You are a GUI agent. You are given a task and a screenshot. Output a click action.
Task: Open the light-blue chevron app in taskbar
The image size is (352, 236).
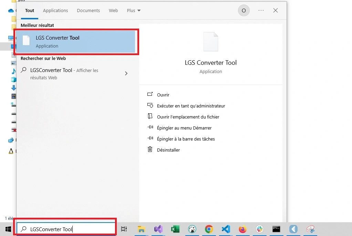(293, 229)
